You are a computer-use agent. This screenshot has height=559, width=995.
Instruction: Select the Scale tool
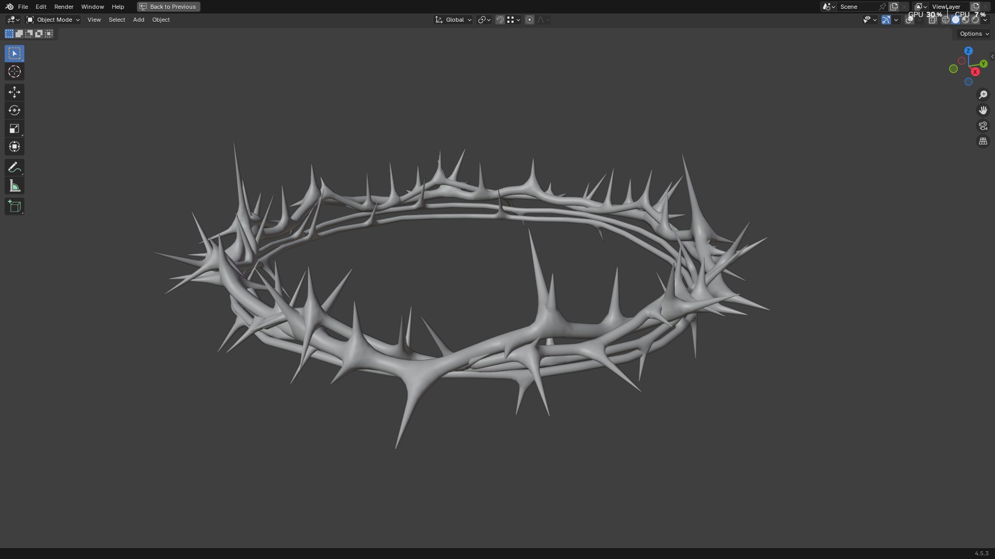[x=15, y=128]
